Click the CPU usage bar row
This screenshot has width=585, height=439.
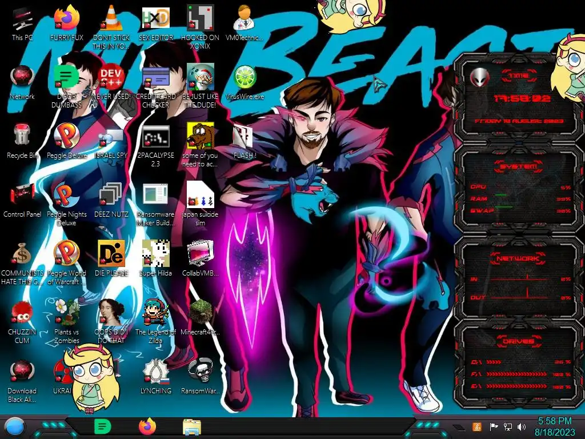coord(520,187)
